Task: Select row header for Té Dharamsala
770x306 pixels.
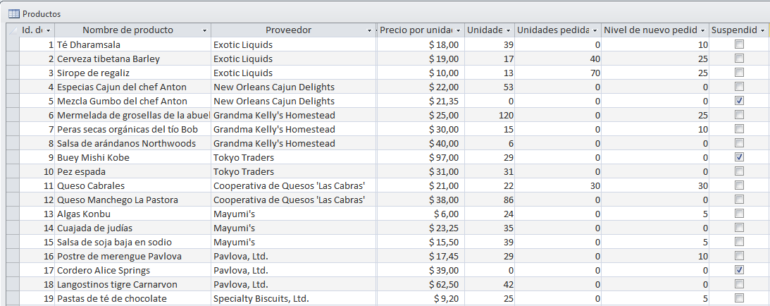Action: tap(13, 44)
